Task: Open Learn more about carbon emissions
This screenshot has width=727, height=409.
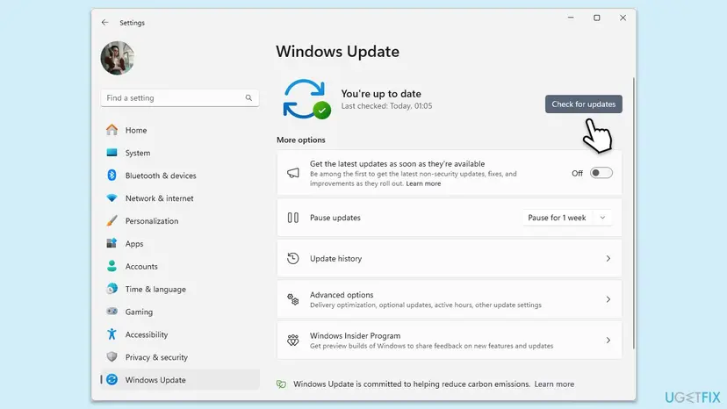Action: coord(554,384)
